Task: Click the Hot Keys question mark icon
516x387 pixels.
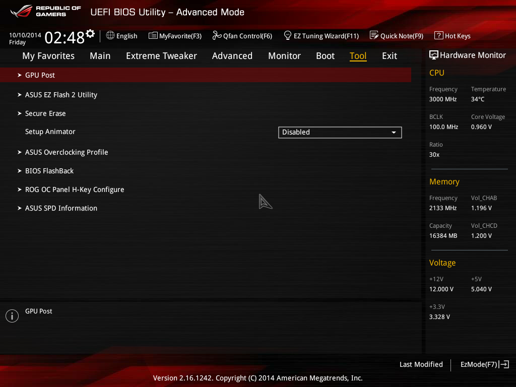Action: (x=439, y=35)
